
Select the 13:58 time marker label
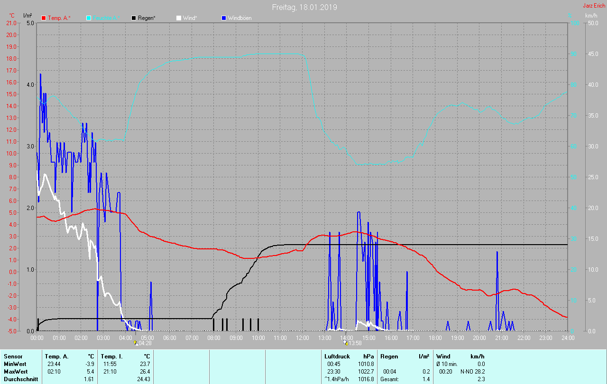pos(355,343)
